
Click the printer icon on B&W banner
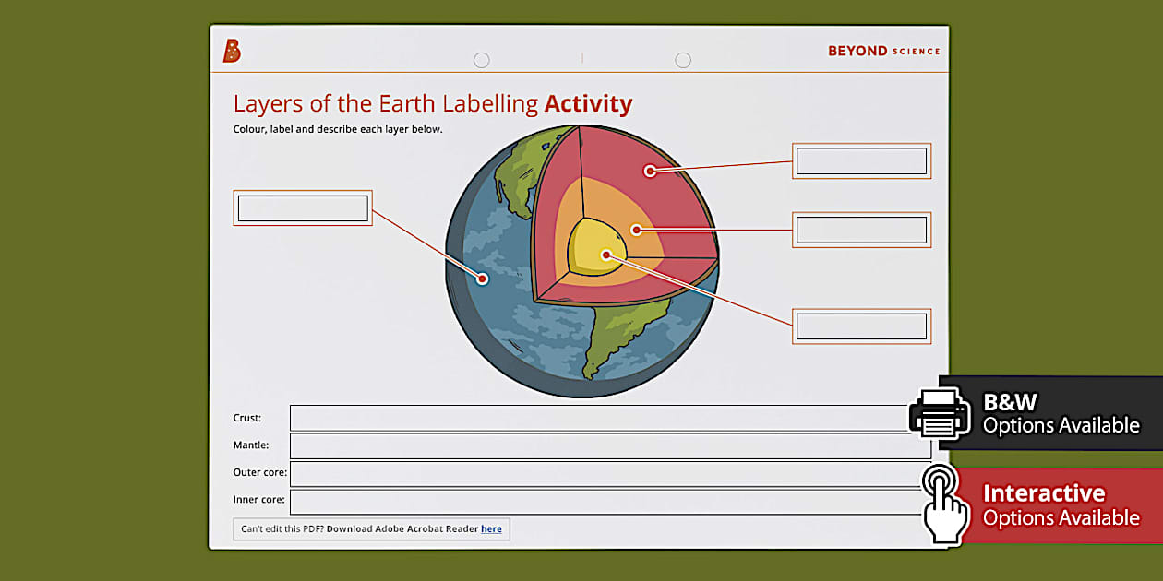coord(939,414)
